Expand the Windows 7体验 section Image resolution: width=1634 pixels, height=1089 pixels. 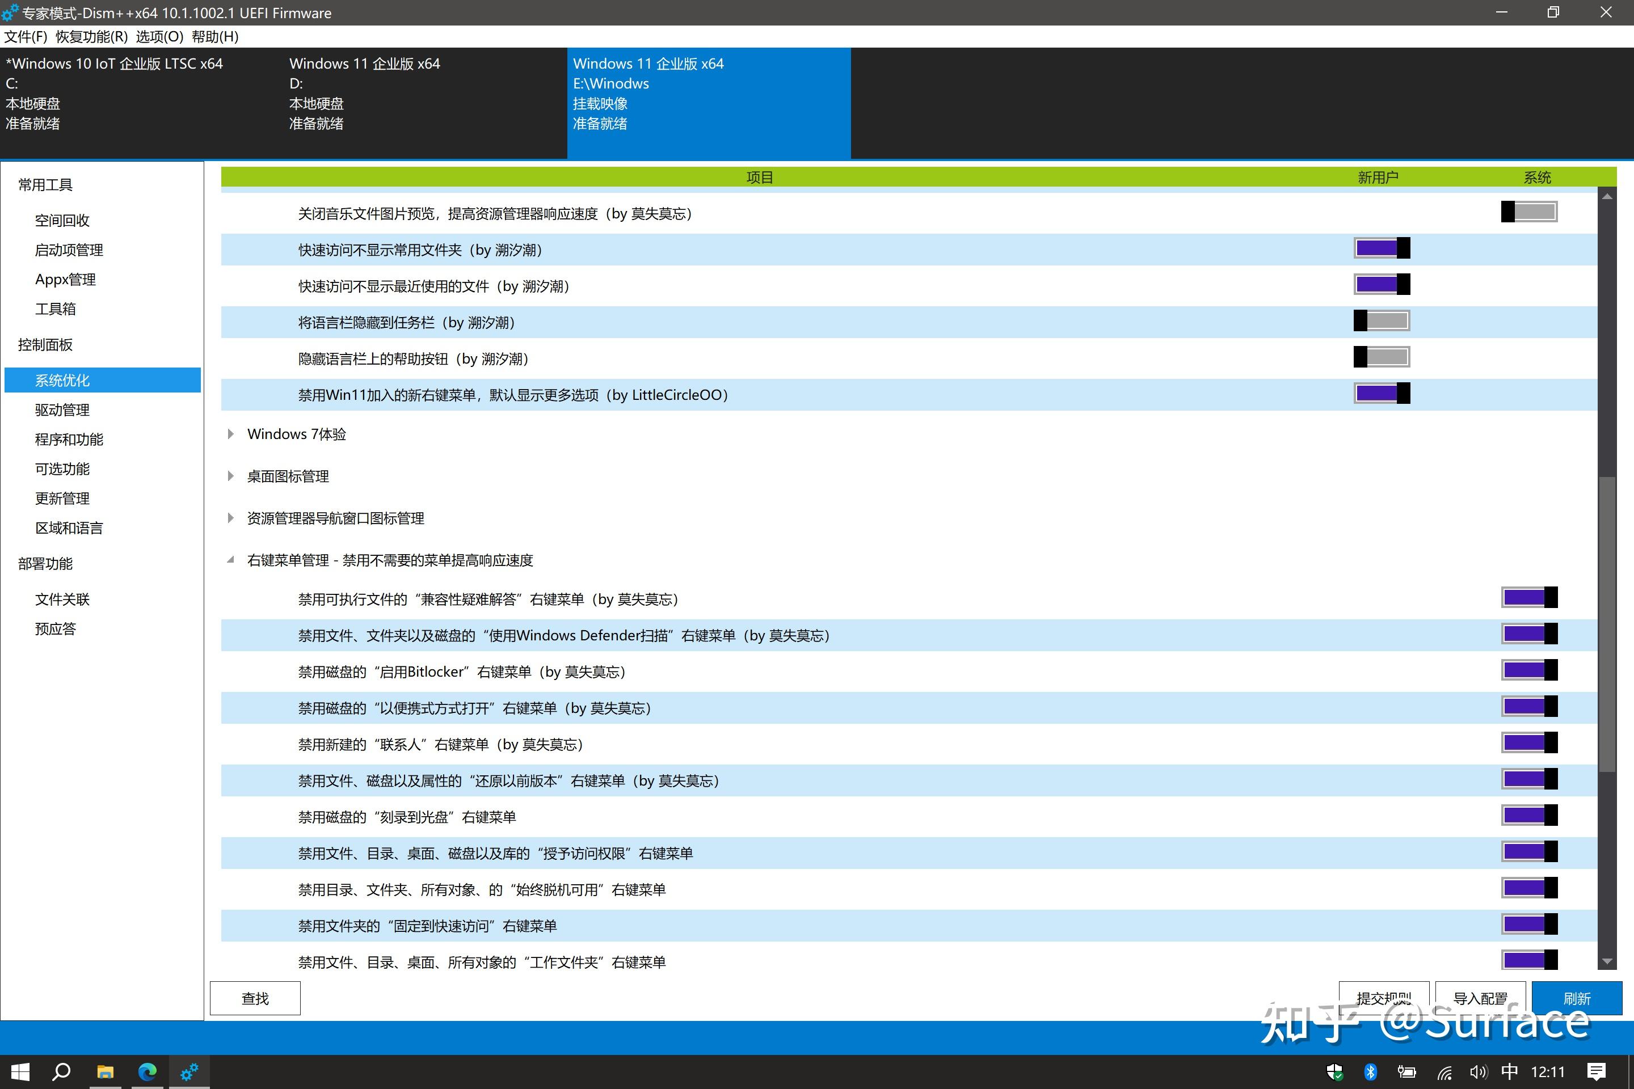tap(231, 434)
